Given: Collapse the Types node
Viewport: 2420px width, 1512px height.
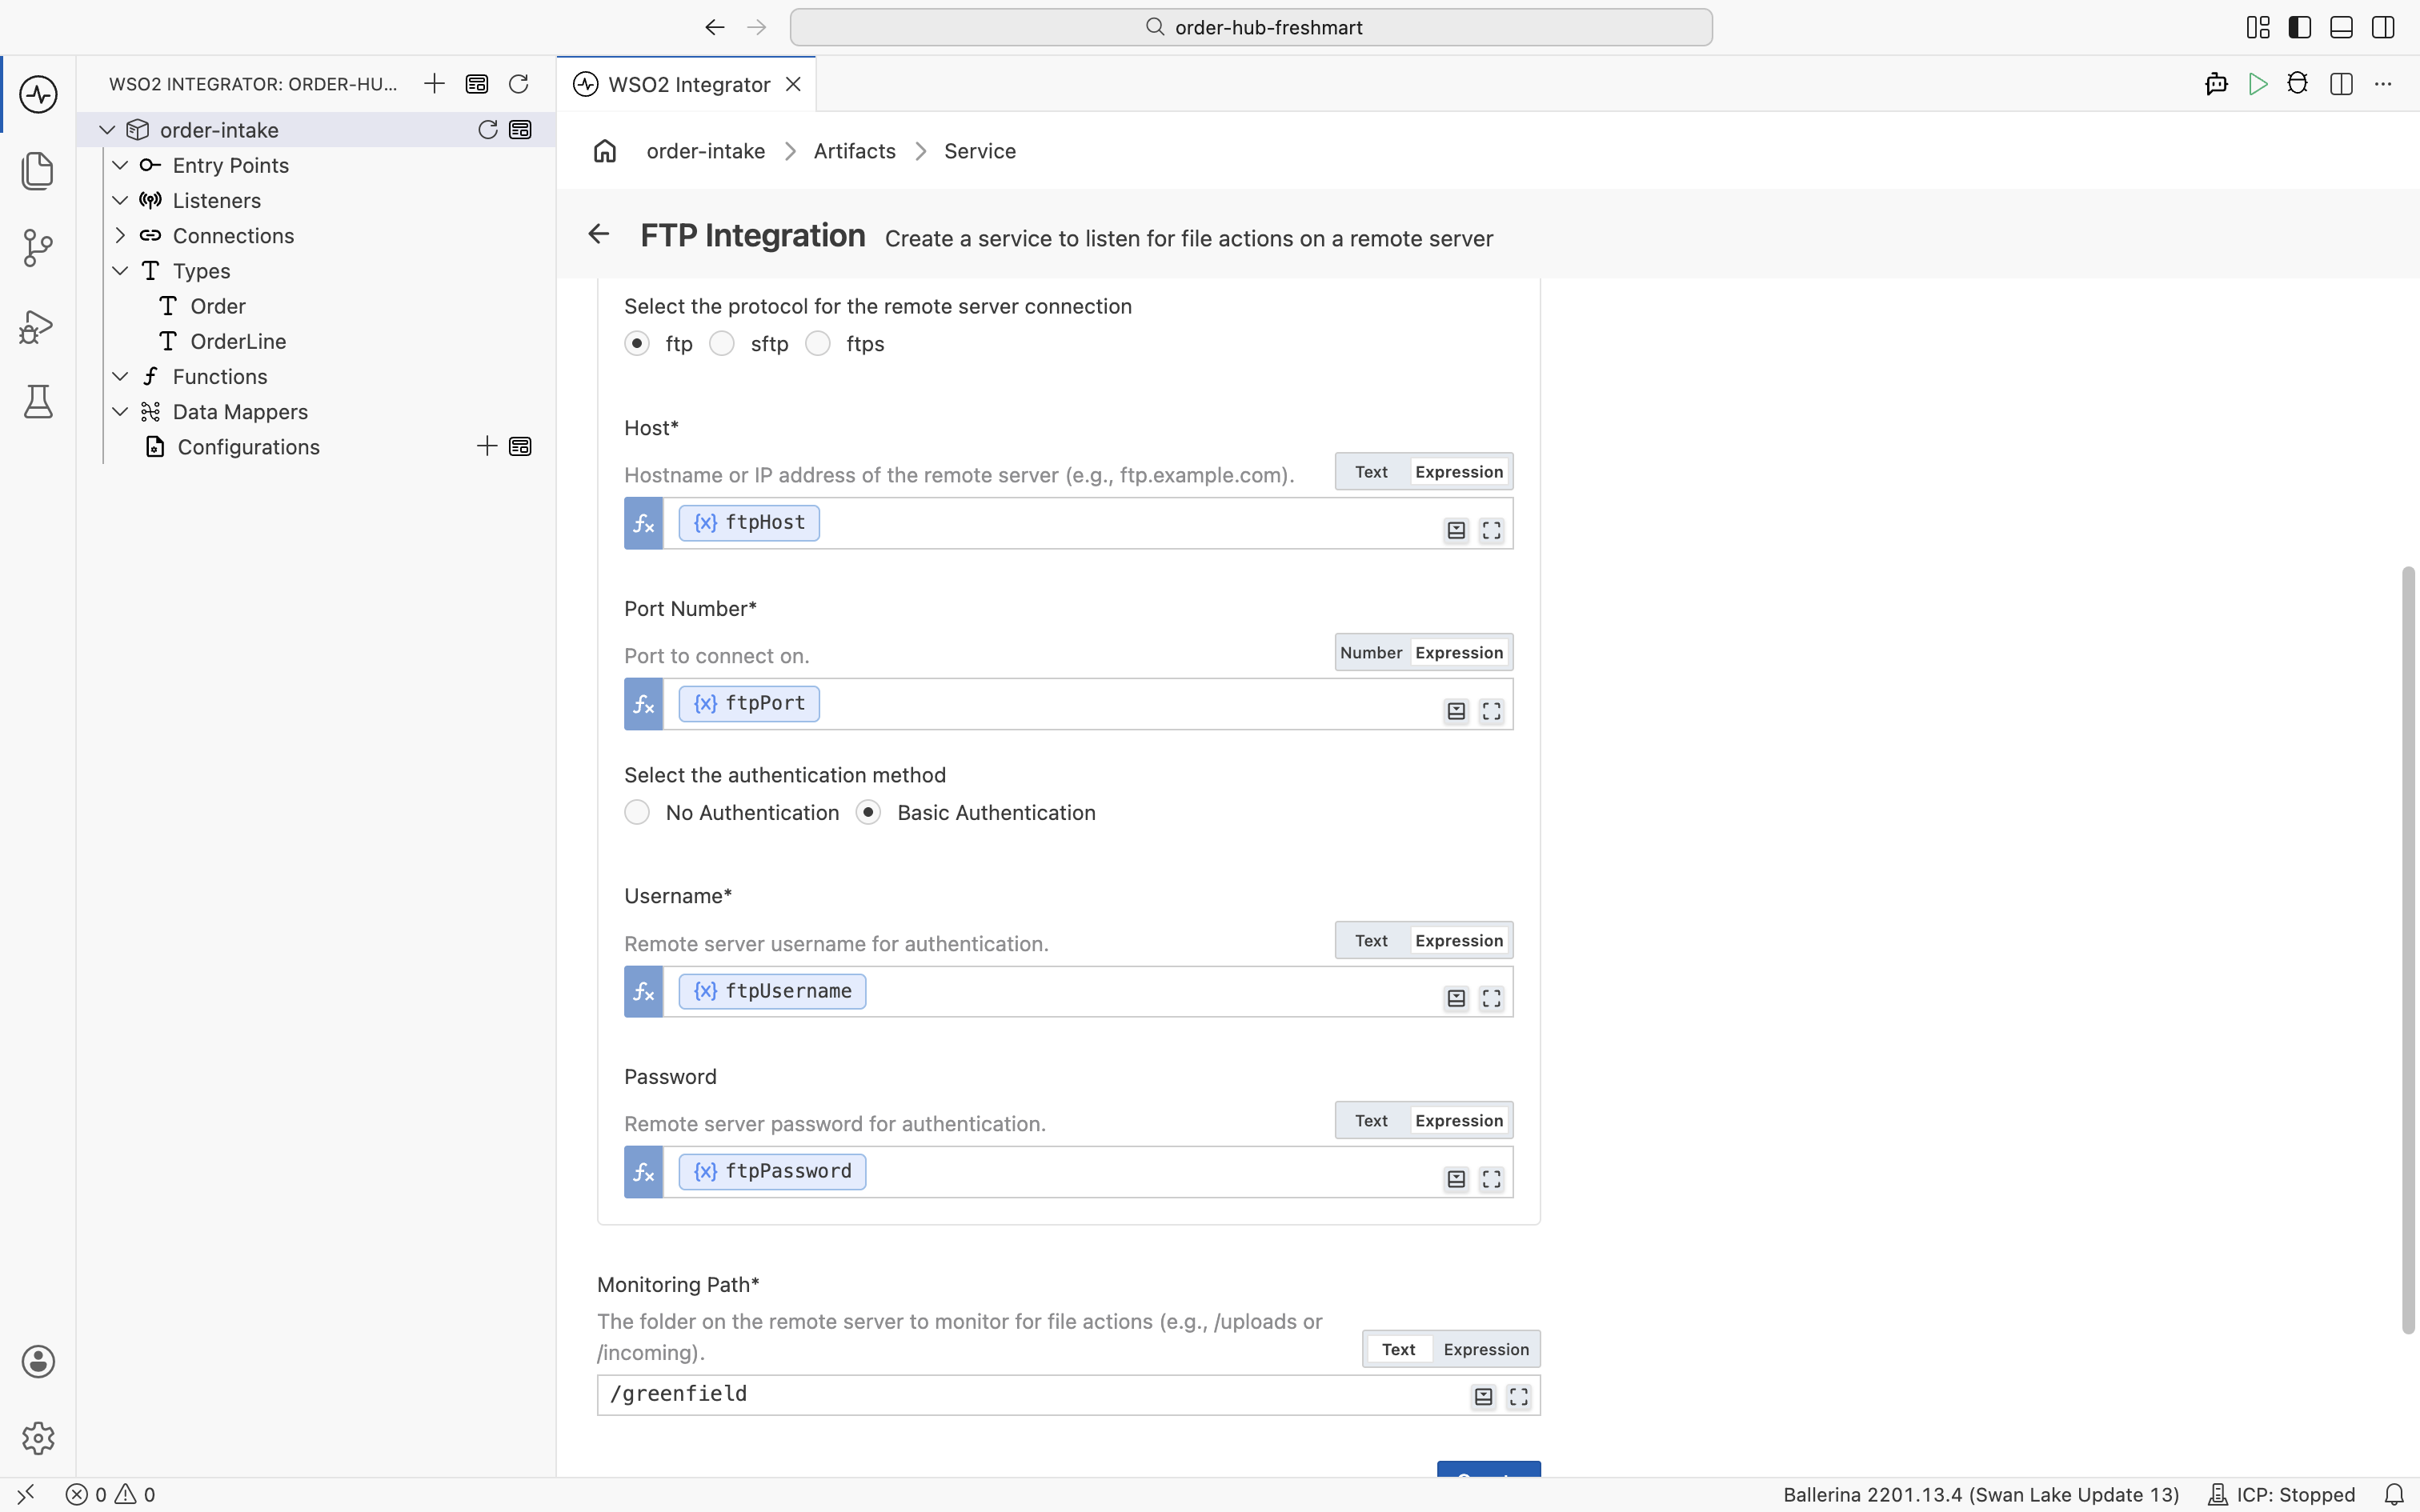Looking at the screenshot, I should click(120, 271).
